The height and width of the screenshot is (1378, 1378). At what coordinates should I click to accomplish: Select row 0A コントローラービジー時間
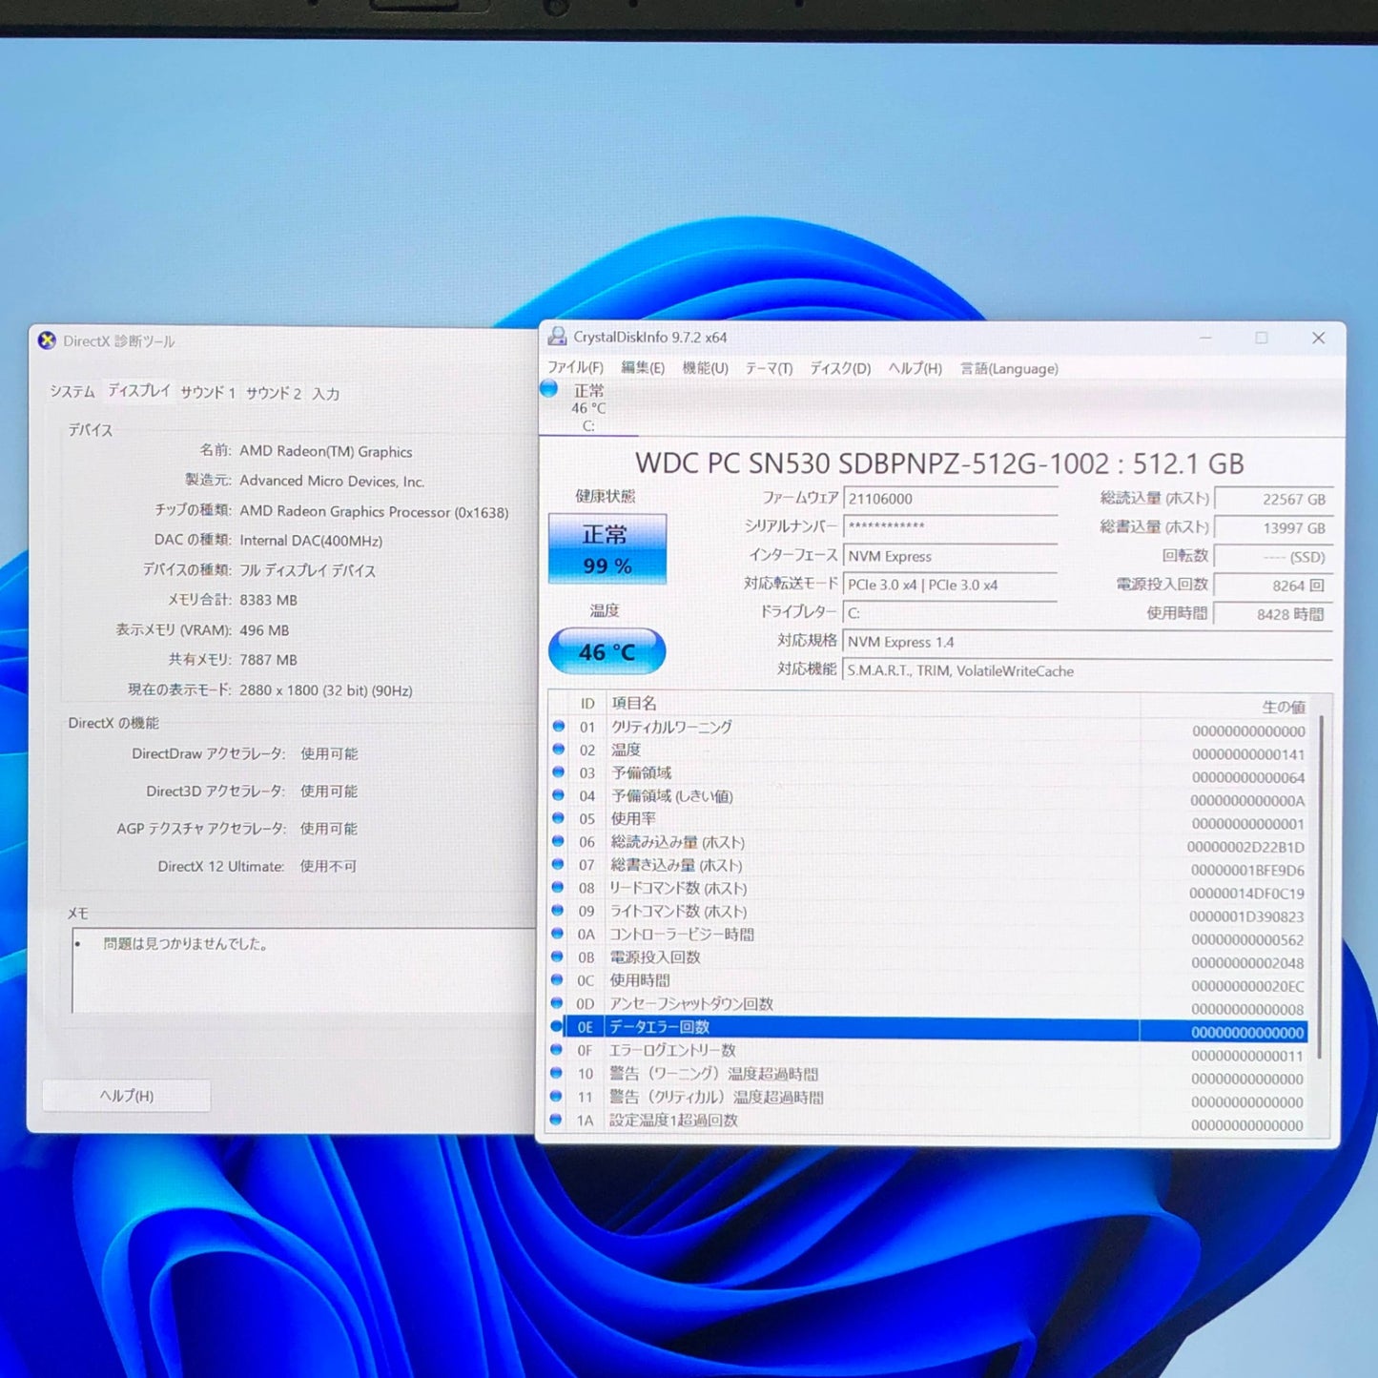click(929, 936)
